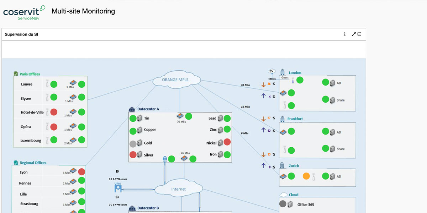Open the Lyon router red status
The image size is (427, 213).
(81, 172)
